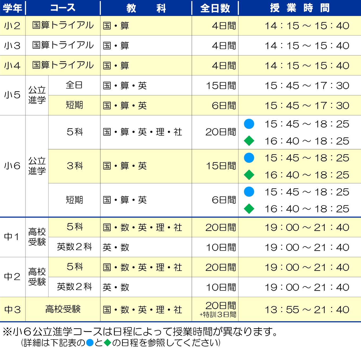Click the blue circle in the footnote
The width and height of the screenshot is (361, 353).
point(90,343)
